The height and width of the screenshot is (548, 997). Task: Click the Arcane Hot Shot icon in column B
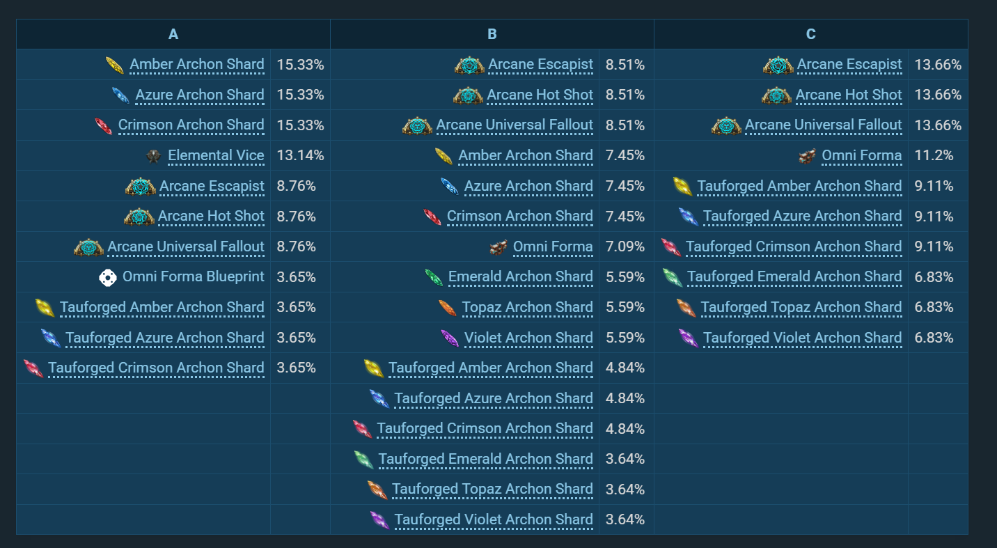(468, 95)
